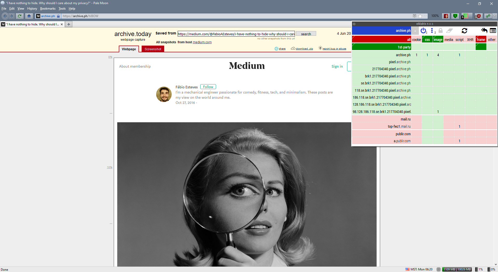
Task: Click the saved-from URL input field
Action: 236,34
